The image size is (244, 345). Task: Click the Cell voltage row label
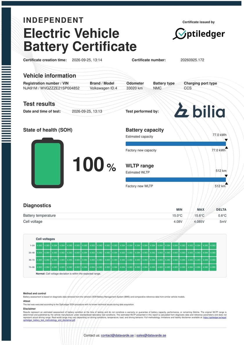(33, 221)
